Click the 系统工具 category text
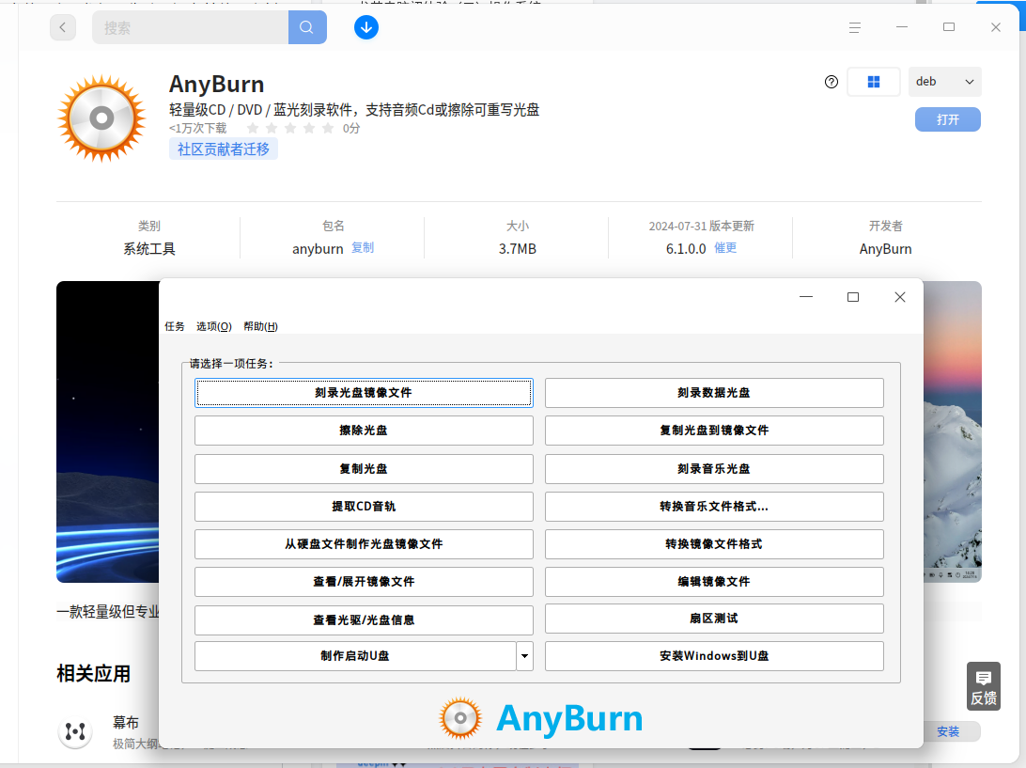Screen dimensions: 1026x768 [x=149, y=249]
